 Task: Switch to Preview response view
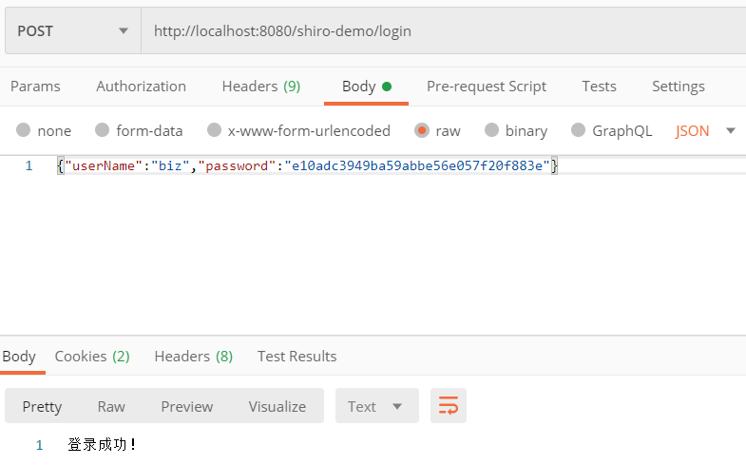click(x=186, y=406)
